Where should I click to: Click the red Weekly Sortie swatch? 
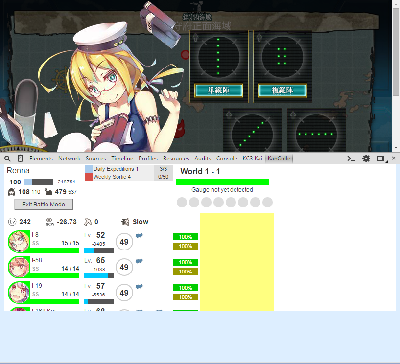89,177
